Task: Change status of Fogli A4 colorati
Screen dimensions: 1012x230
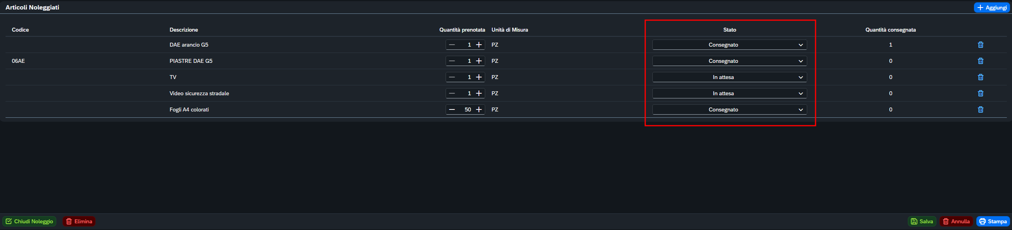Action: [729, 109]
